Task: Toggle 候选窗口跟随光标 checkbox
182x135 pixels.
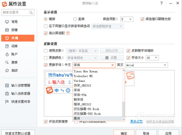Action: [x=143, y=19]
